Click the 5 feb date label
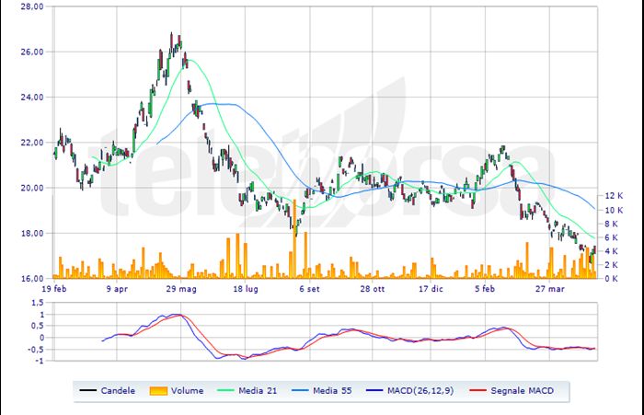Image resolution: width=644 pixels, height=415 pixels. [485, 288]
